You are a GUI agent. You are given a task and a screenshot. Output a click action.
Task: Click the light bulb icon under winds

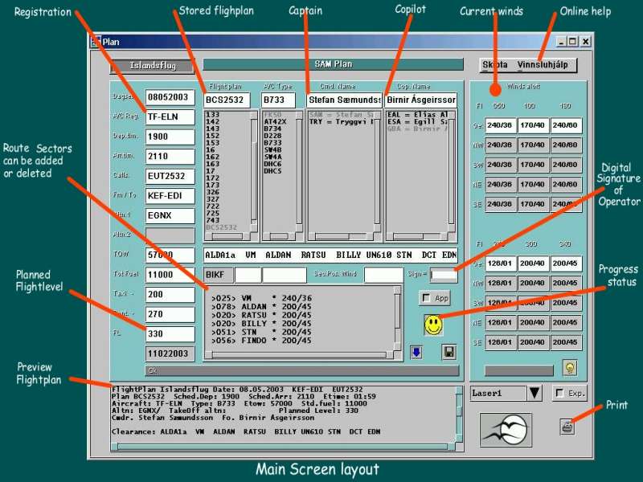coord(570,367)
